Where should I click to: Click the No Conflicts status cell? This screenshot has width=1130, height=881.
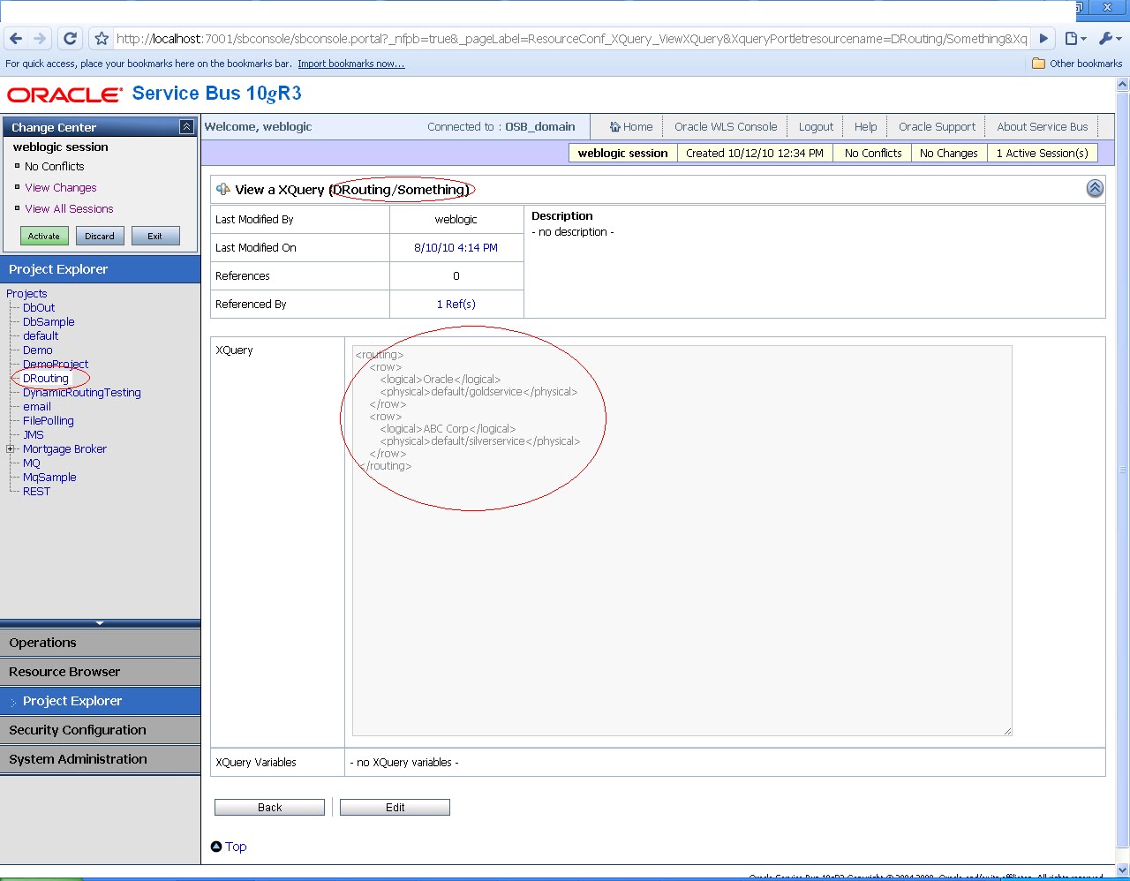(873, 154)
